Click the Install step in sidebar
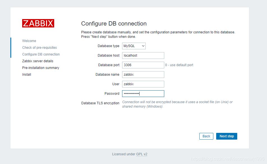This screenshot has height=164, width=267. click(x=27, y=75)
